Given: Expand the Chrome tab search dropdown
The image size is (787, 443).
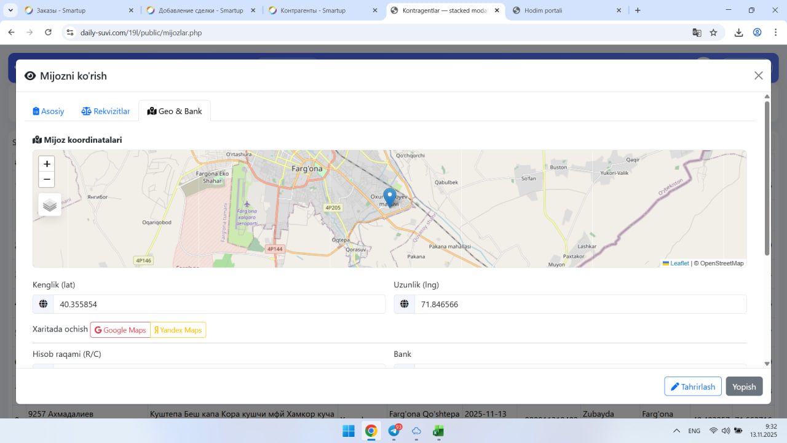Looking at the screenshot, I should tap(11, 10).
